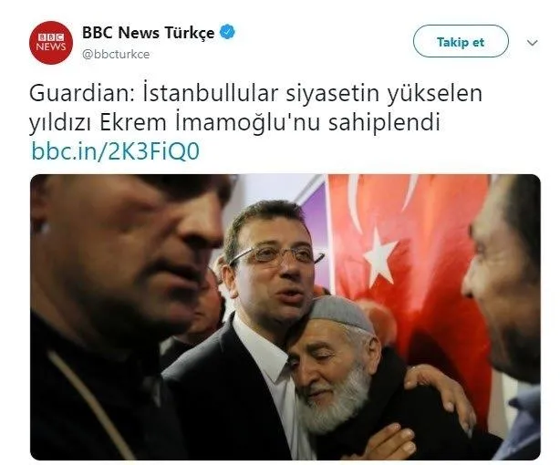This screenshot has height=465, width=560.
Task: Open the BBC News red circular avatar
Action: click(x=51, y=43)
